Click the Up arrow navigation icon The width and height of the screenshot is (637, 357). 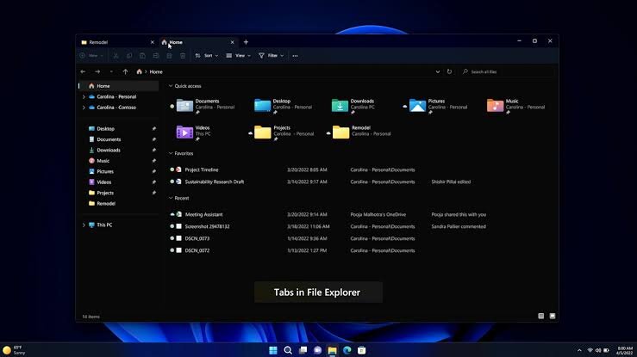pyautogui.click(x=125, y=71)
